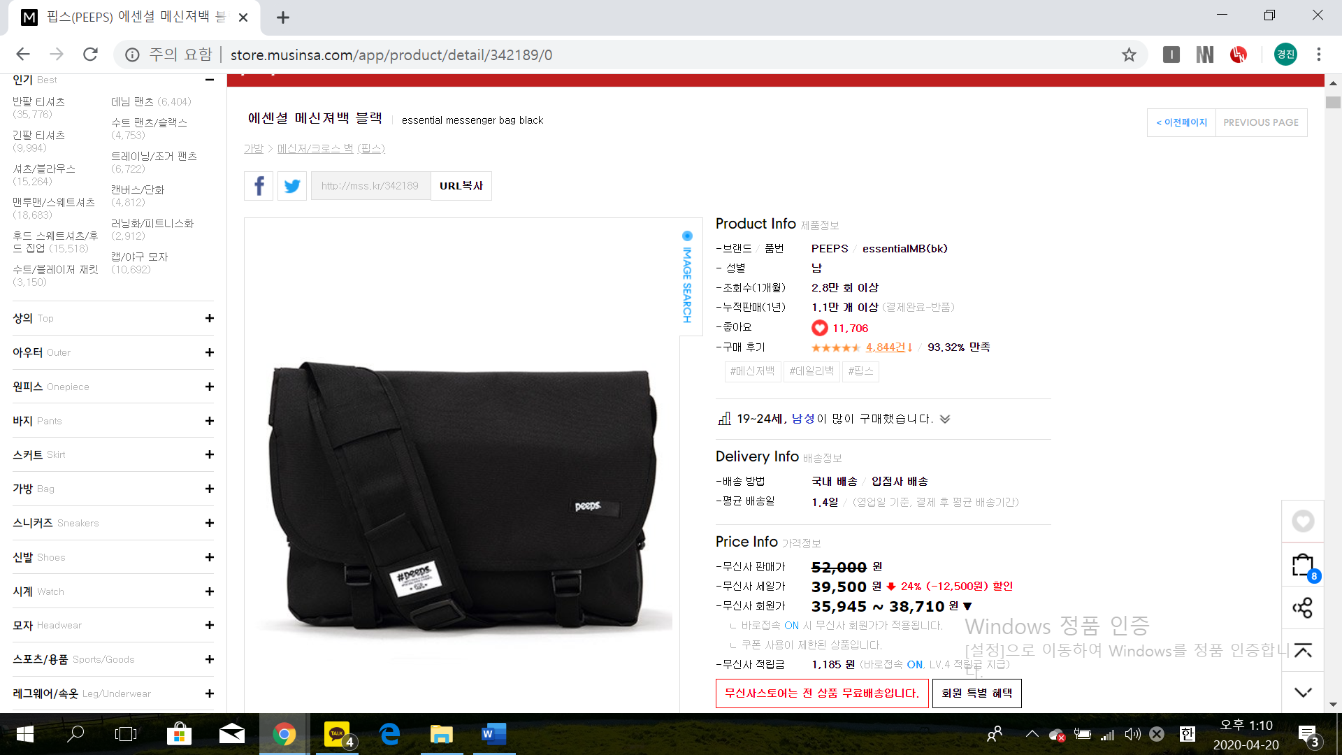The image size is (1342, 755).
Task: Open member price dropdown arrow
Action: [x=967, y=606]
